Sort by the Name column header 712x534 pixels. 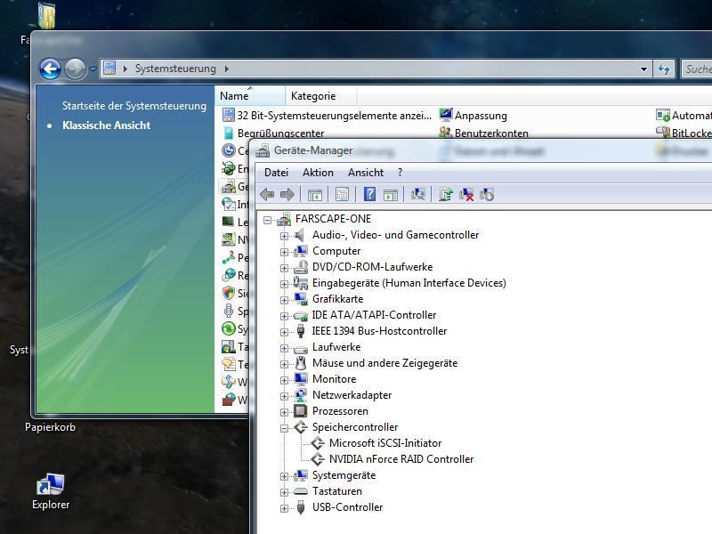pyautogui.click(x=250, y=96)
